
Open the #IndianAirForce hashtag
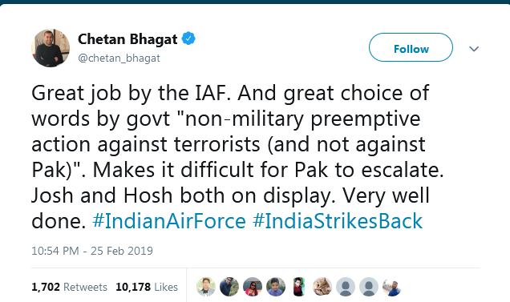[169, 221]
